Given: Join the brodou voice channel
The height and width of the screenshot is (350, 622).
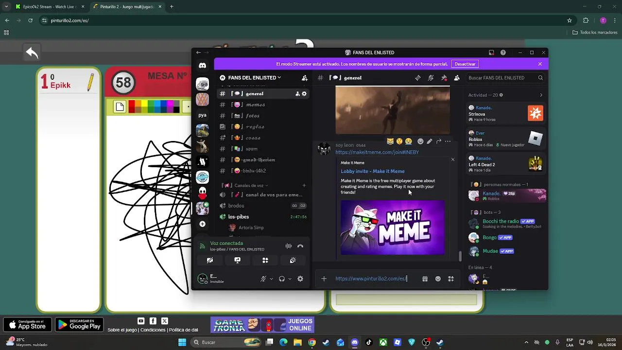Looking at the screenshot, I should tap(263, 206).
